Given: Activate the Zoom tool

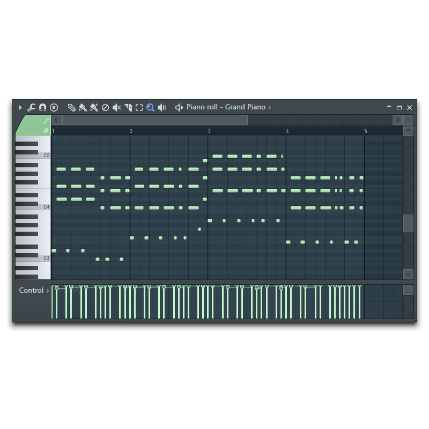Looking at the screenshot, I should click(151, 107).
